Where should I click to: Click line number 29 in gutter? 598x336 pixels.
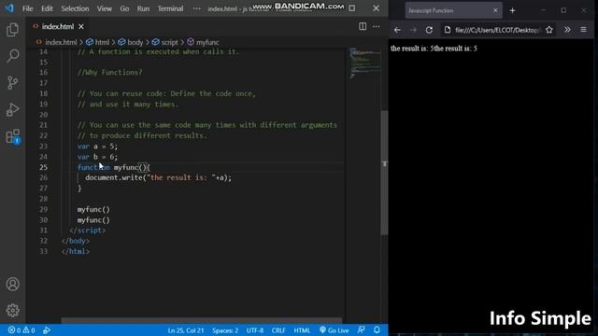43,209
